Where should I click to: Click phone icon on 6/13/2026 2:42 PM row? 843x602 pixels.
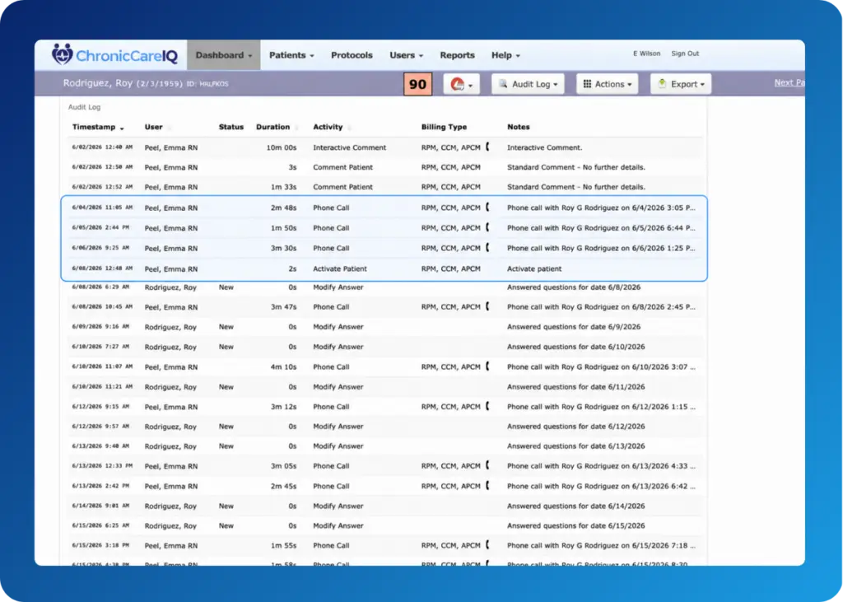pyautogui.click(x=487, y=485)
